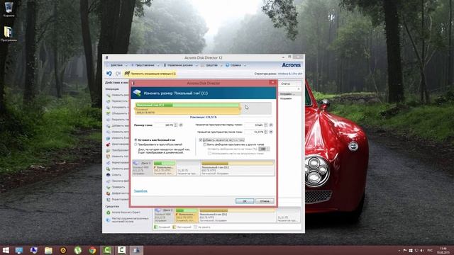Screen dimensions: 454x255
Task: Click the disk layout 'Windows & Linux x64' link
Action: tap(290, 74)
